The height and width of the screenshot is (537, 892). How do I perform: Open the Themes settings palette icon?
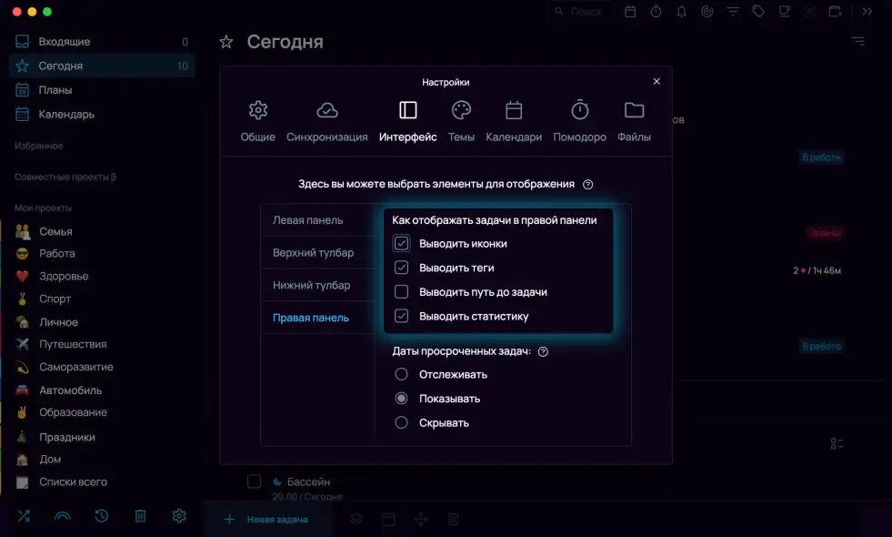462,111
